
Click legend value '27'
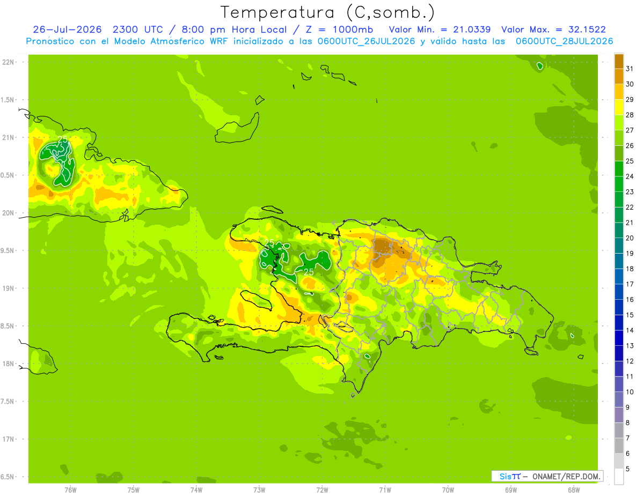click(630, 130)
